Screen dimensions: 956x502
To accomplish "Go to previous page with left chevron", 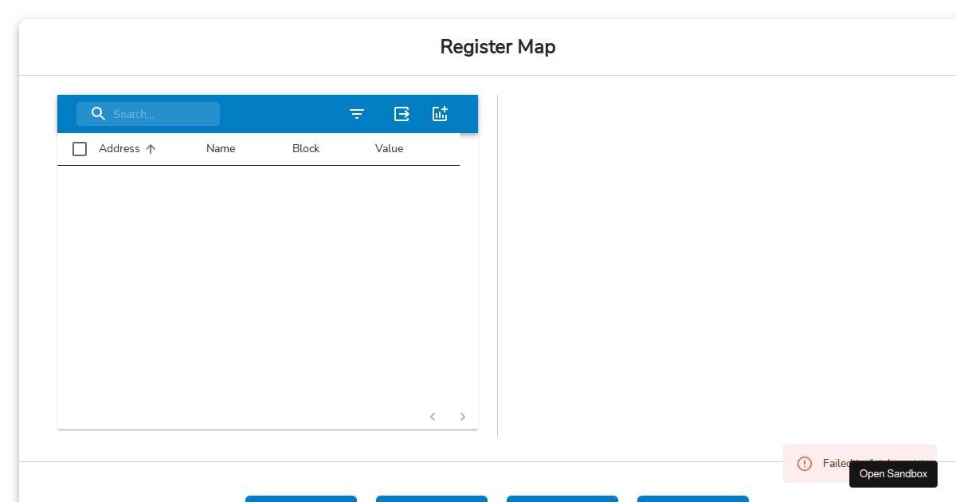I will click(433, 416).
